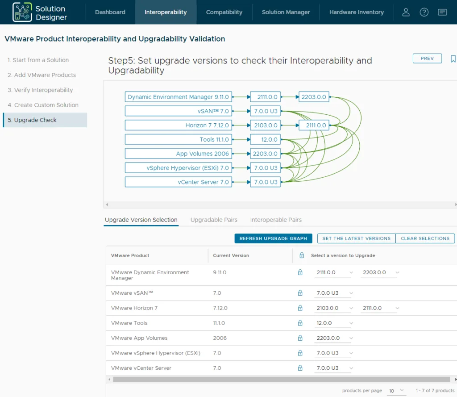Open the help question mark icon
Image resolution: width=457 pixels, height=397 pixels.
point(424,12)
